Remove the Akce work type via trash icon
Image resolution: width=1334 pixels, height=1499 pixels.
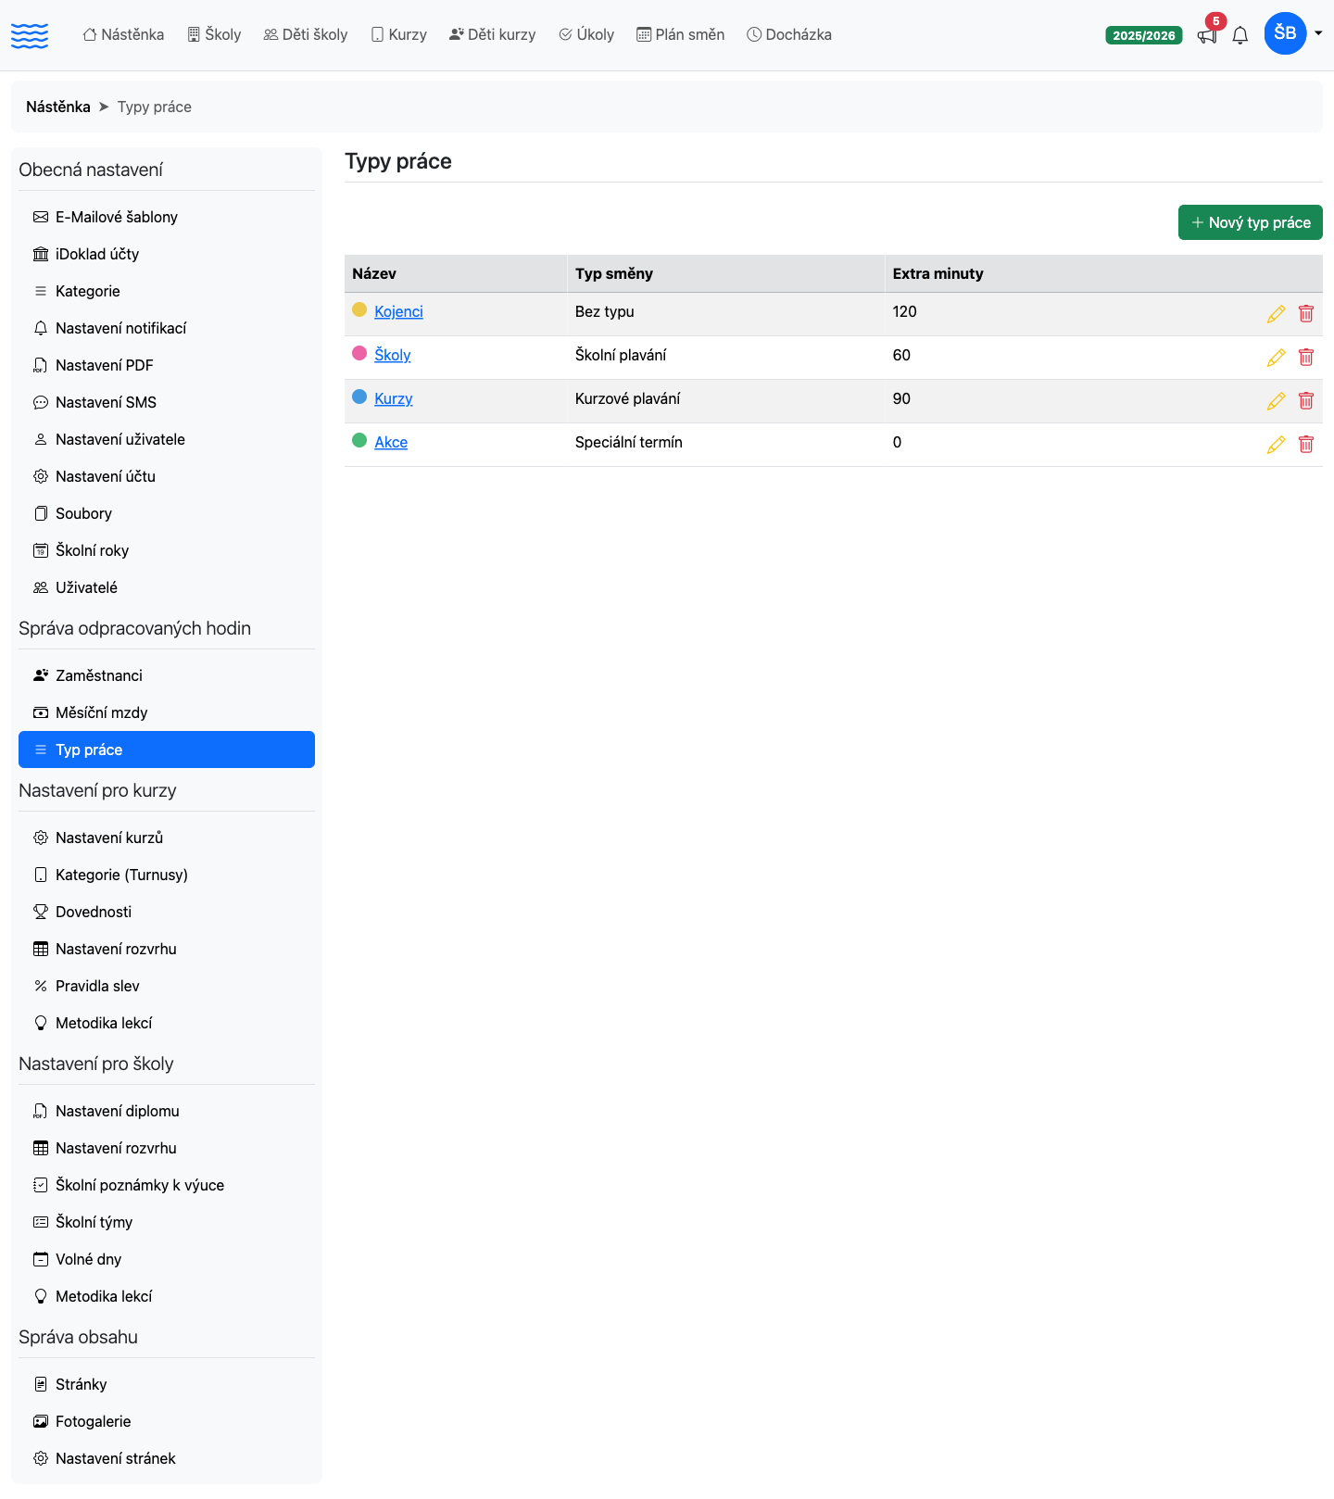coord(1306,445)
